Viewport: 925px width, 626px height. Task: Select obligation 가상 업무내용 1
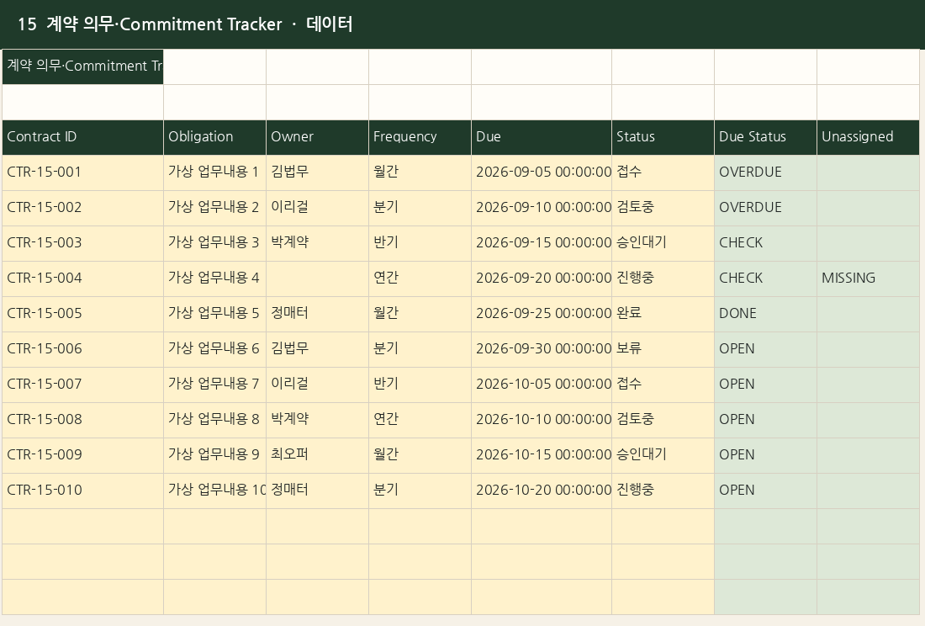(214, 172)
